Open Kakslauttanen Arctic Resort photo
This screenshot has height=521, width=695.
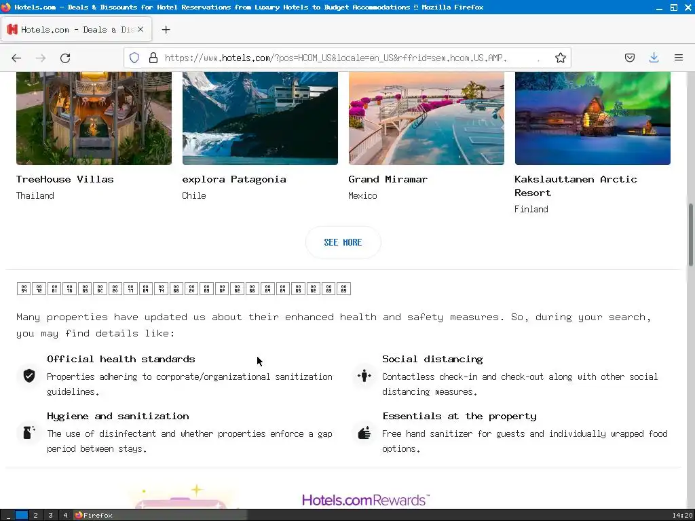(593, 118)
